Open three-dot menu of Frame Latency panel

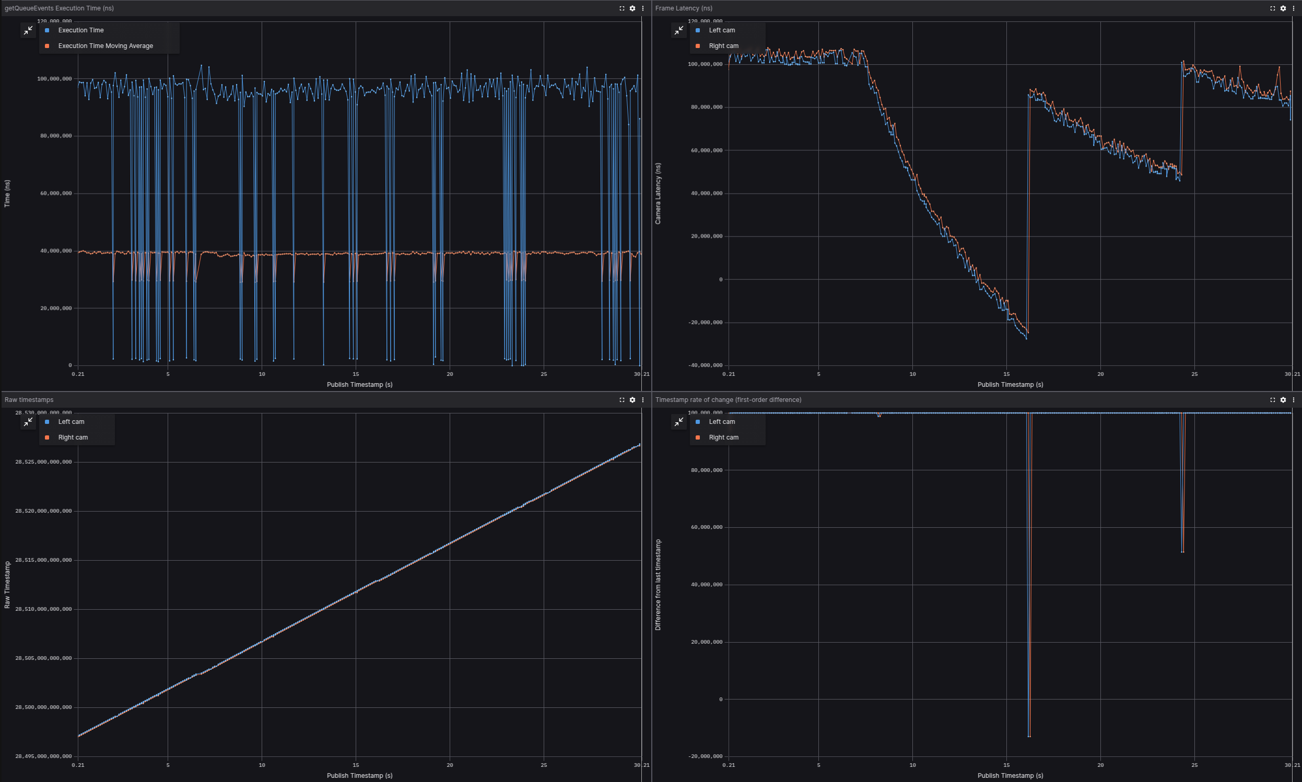(x=1293, y=8)
